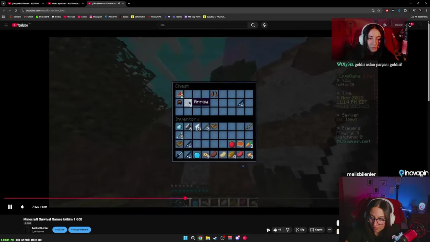Open the Faceit bookmark
Image resolution: width=430 pixels, height=242 pixels.
[x=124, y=16]
